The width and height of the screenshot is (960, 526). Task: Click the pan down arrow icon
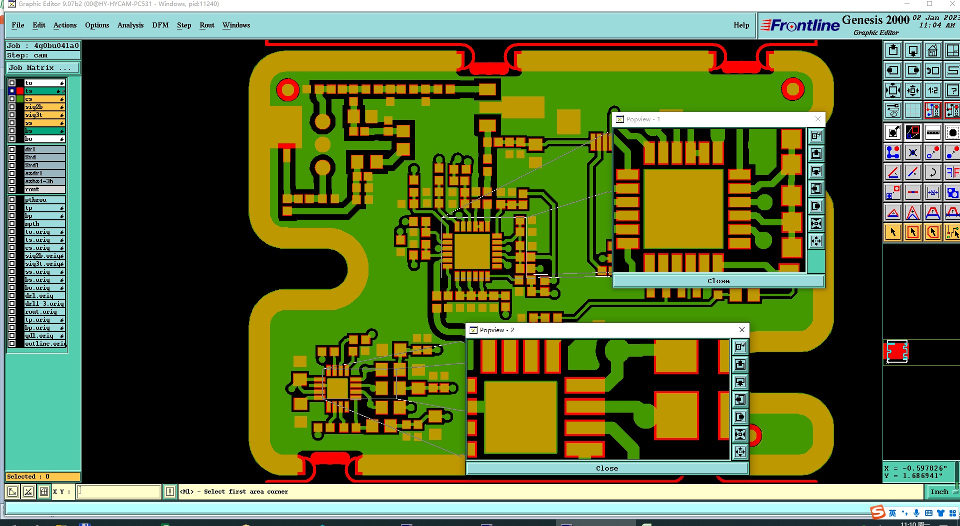coord(913,50)
